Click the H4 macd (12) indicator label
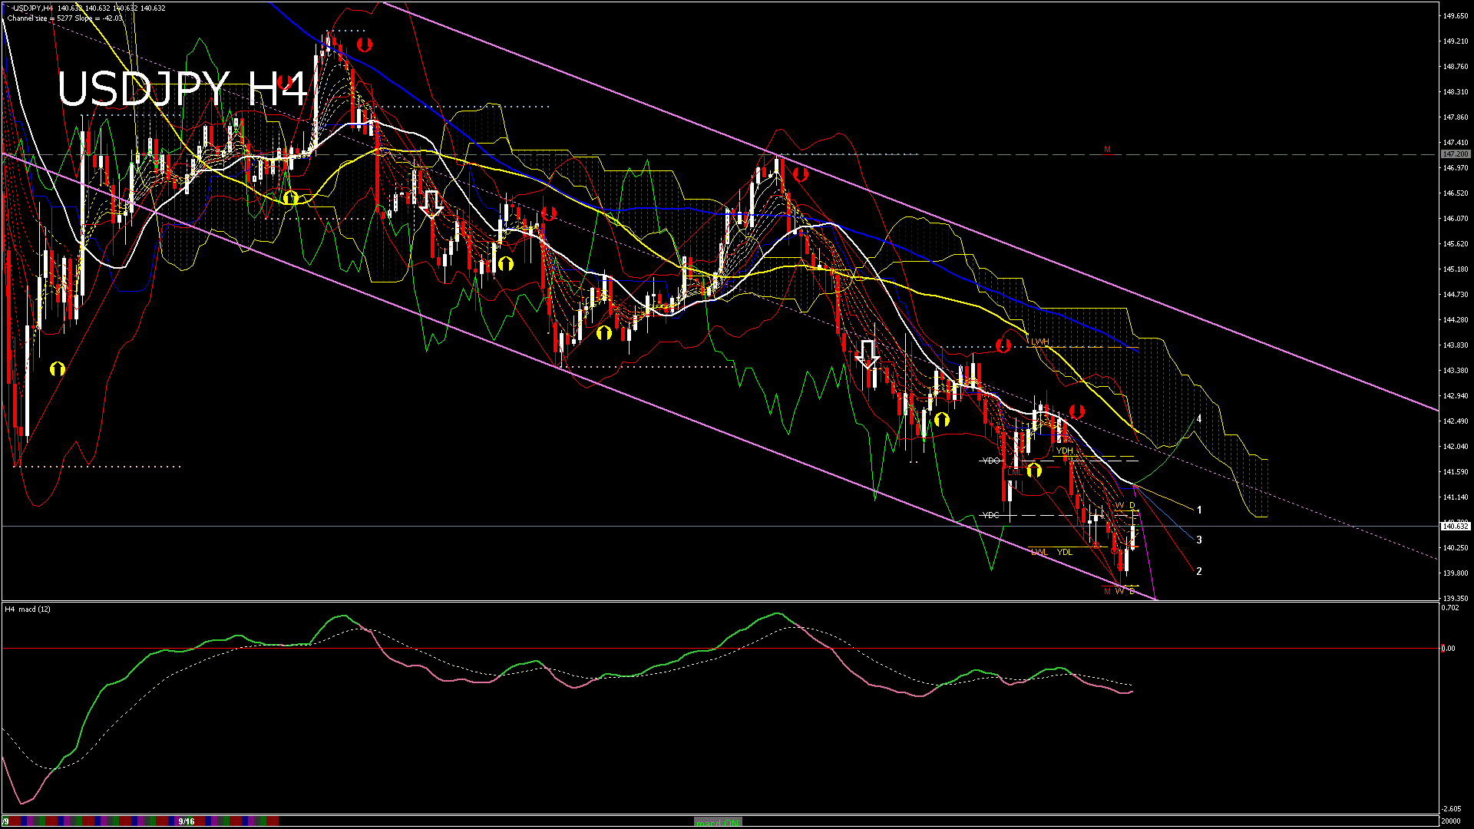 (28, 609)
